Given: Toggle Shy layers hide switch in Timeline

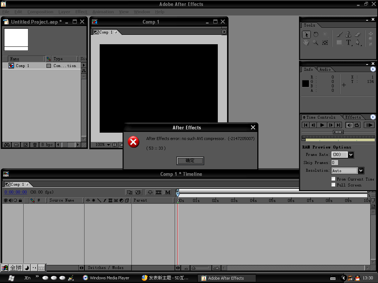Looking at the screenshot, I should (150, 192).
